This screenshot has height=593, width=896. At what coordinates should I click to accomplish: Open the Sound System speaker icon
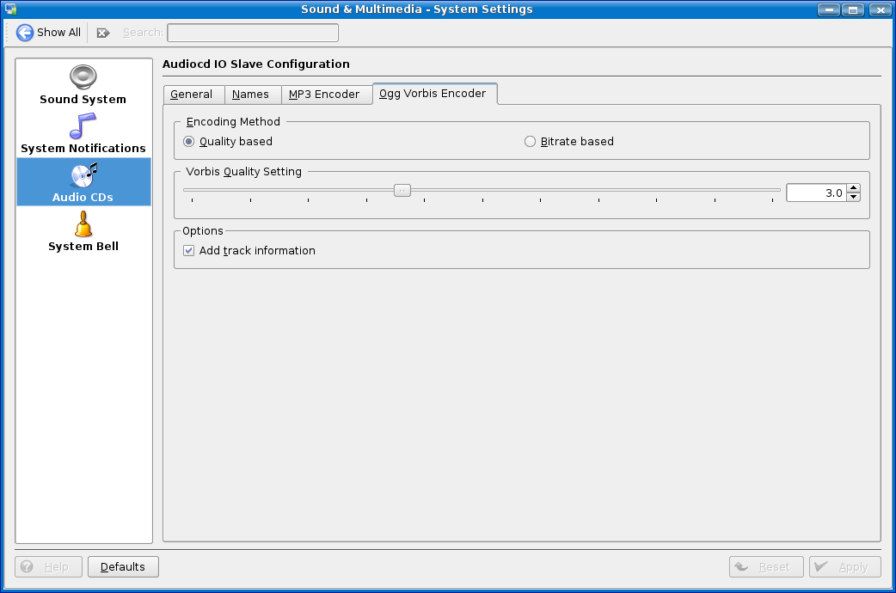pos(83,77)
